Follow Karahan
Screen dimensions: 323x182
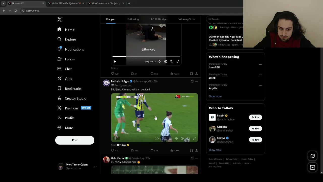(x=255, y=129)
